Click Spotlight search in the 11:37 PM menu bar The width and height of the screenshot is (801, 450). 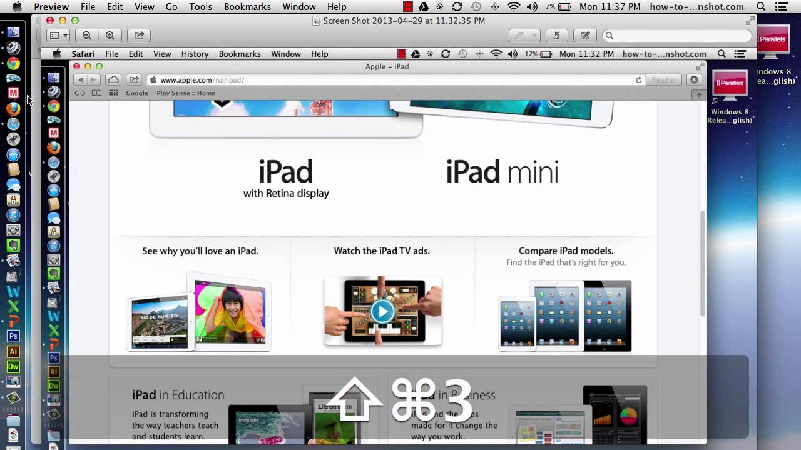(761, 7)
